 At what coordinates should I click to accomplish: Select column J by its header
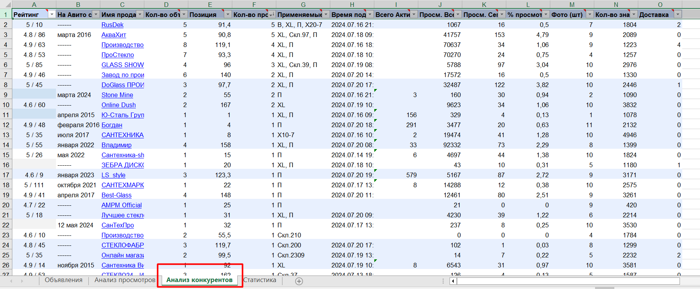click(440, 5)
